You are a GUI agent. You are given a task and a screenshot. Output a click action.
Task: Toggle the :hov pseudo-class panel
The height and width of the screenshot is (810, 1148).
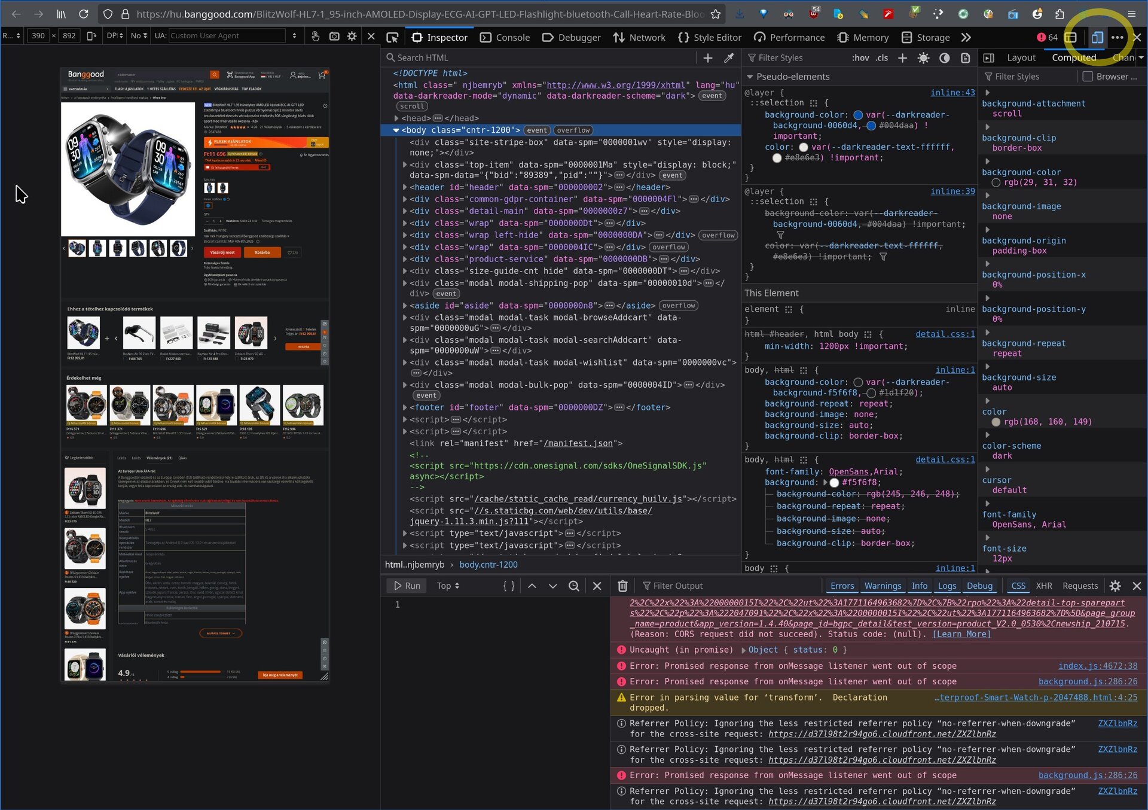860,58
